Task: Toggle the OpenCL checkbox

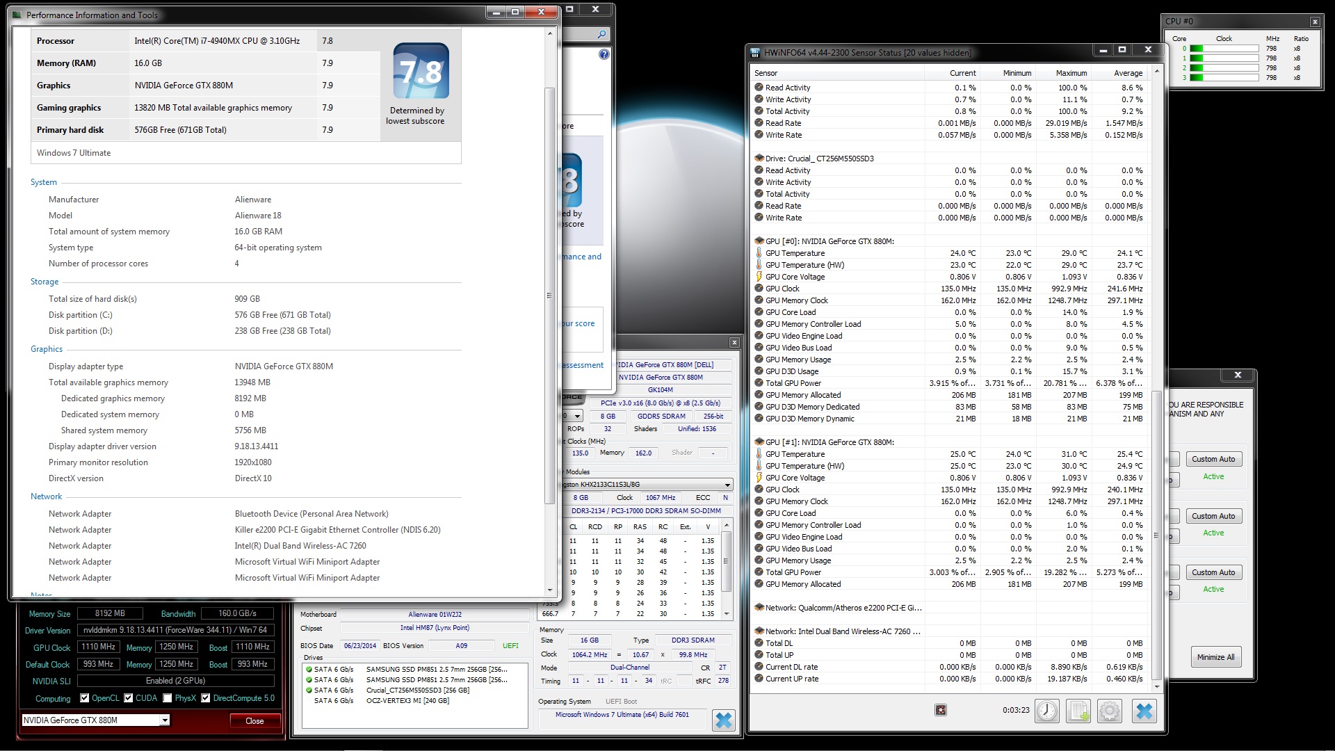Action: coord(84,698)
